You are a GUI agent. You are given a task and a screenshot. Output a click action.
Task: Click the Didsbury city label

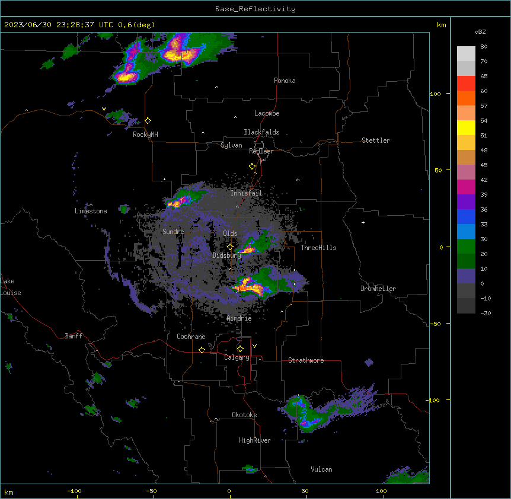pos(227,255)
